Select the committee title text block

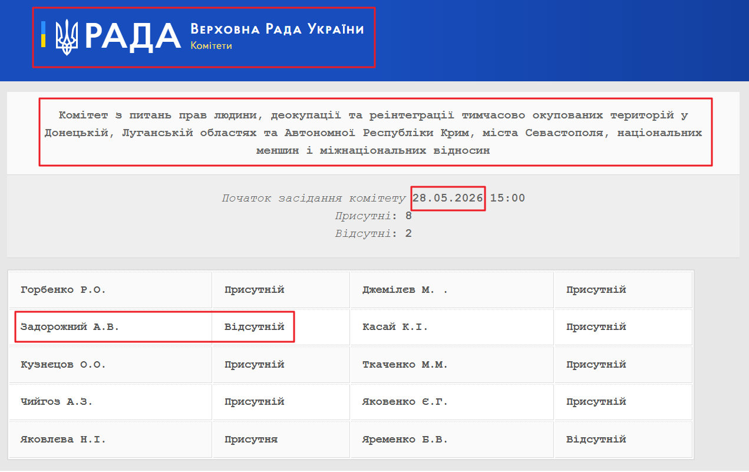click(374, 133)
